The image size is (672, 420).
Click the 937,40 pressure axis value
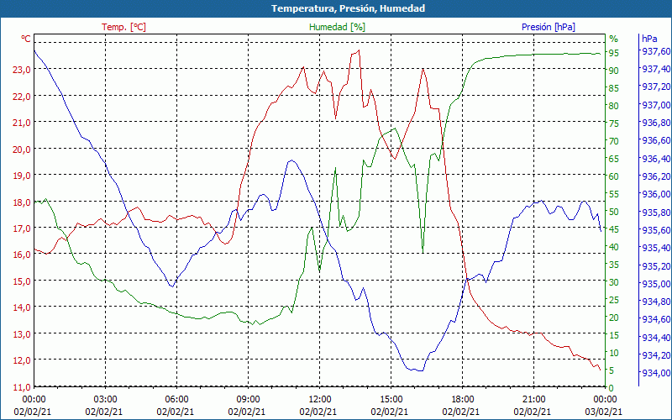(x=656, y=69)
